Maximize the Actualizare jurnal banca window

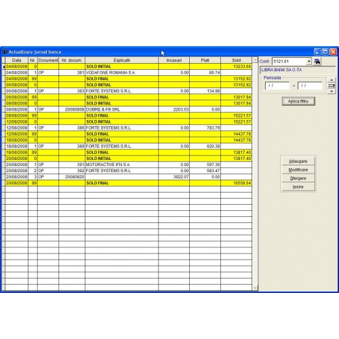pos(325,52)
